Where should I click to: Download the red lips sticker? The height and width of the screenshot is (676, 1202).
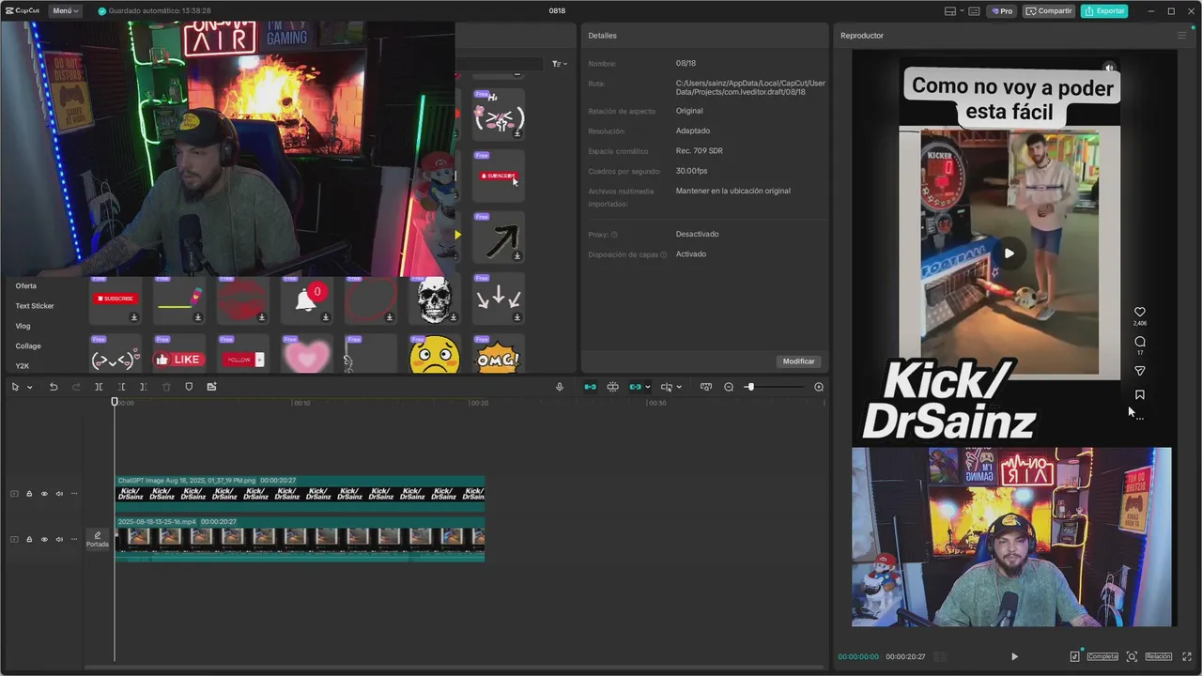(x=262, y=317)
